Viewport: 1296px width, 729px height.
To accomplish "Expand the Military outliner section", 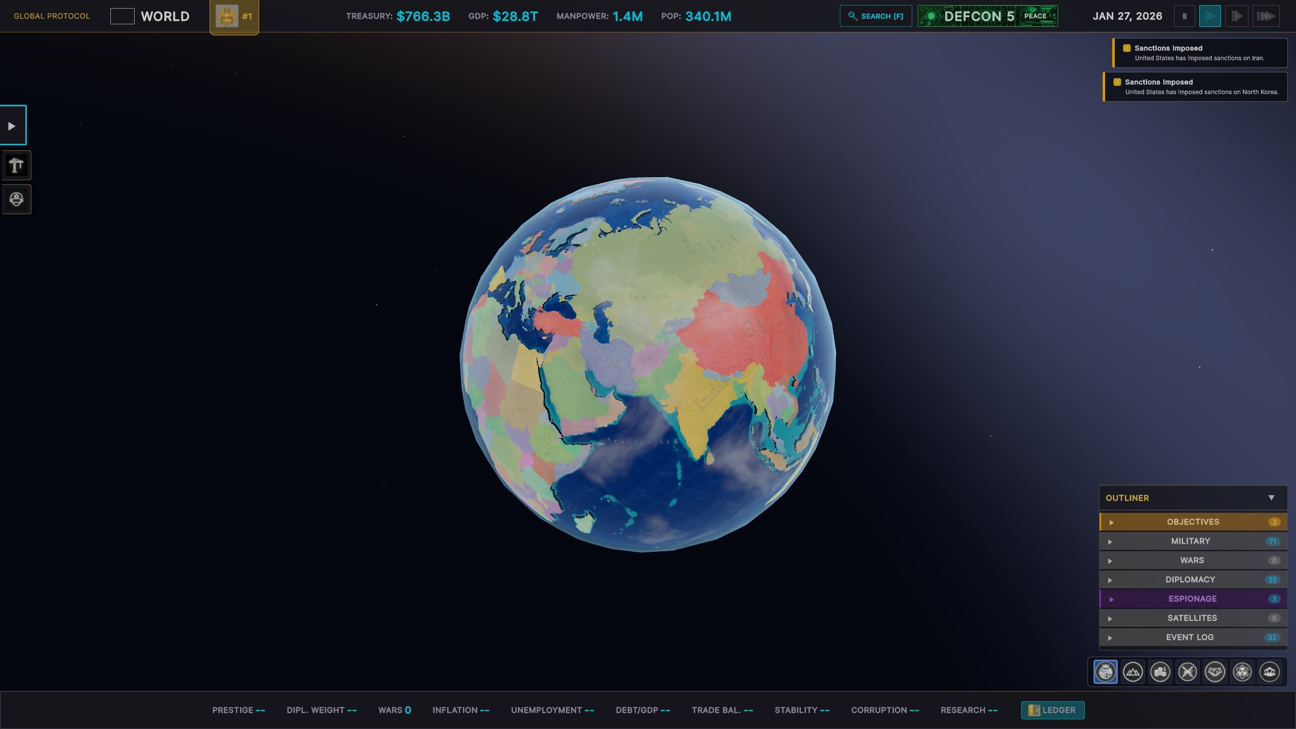I will coord(1193,541).
